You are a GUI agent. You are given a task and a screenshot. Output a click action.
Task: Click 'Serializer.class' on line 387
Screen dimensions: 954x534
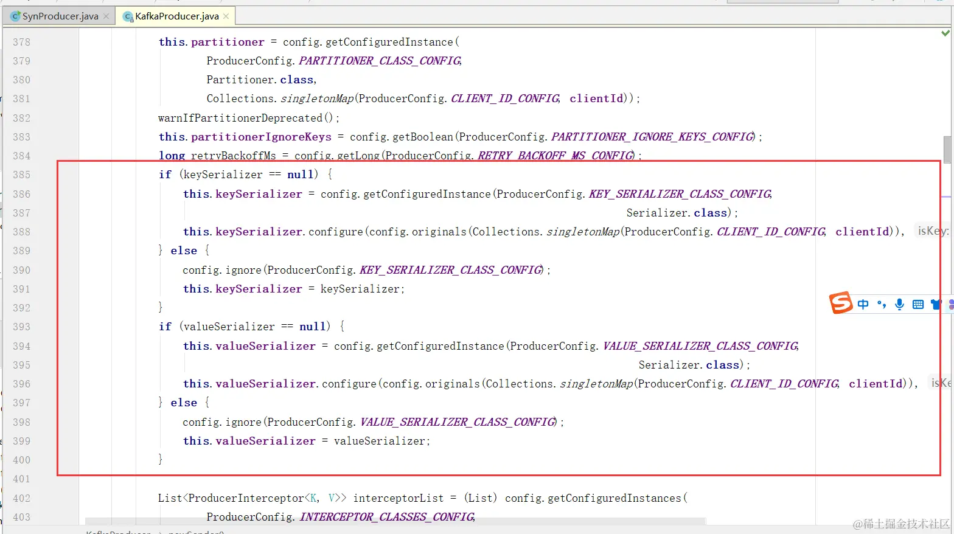(x=677, y=213)
